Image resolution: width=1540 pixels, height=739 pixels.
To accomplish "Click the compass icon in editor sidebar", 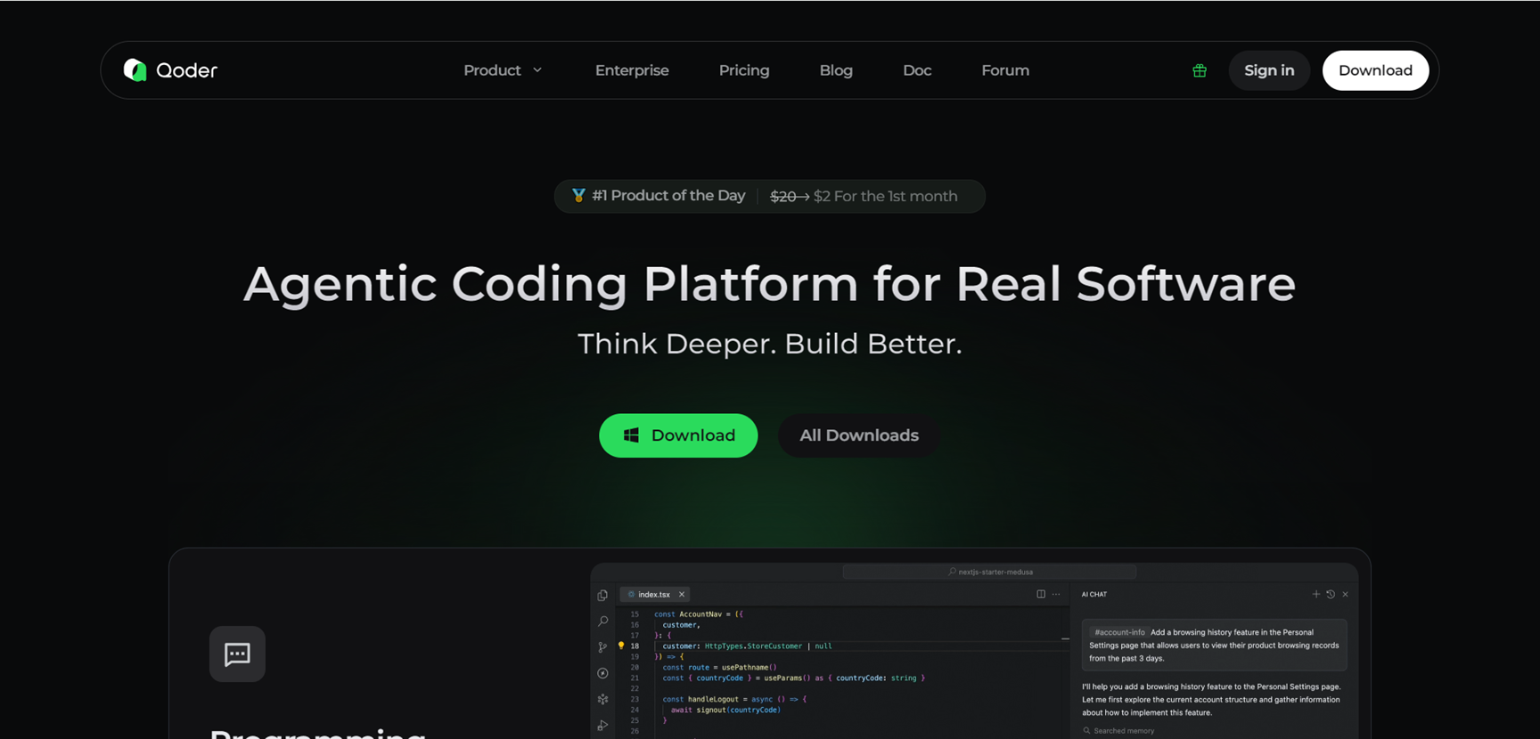I will tap(602, 673).
